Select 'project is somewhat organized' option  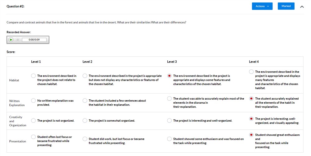tap(85, 120)
